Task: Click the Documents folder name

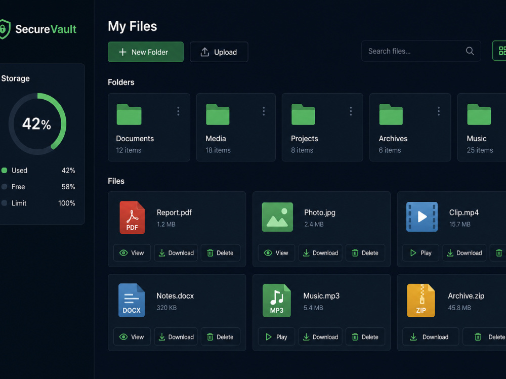Action: (x=135, y=139)
